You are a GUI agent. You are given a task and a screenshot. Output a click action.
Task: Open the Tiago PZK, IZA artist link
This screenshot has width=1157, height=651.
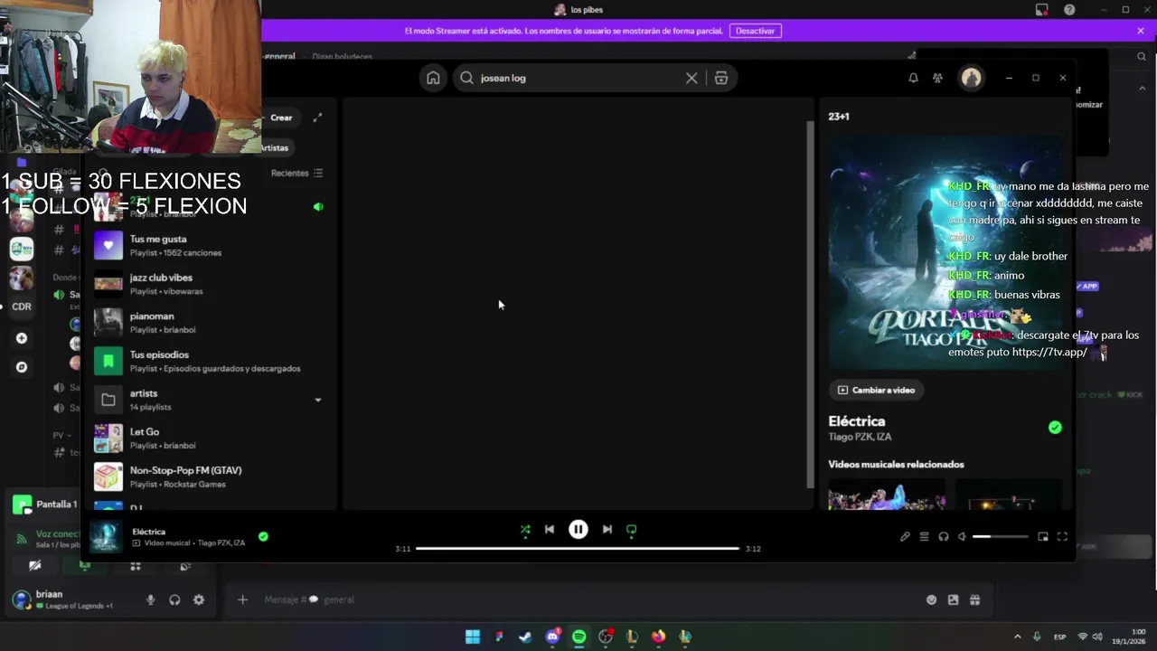pyautogui.click(x=860, y=437)
